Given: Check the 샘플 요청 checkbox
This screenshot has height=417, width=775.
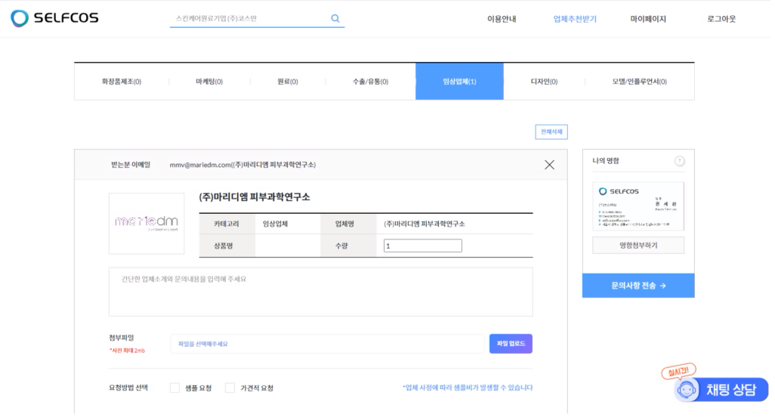Looking at the screenshot, I should [175, 388].
